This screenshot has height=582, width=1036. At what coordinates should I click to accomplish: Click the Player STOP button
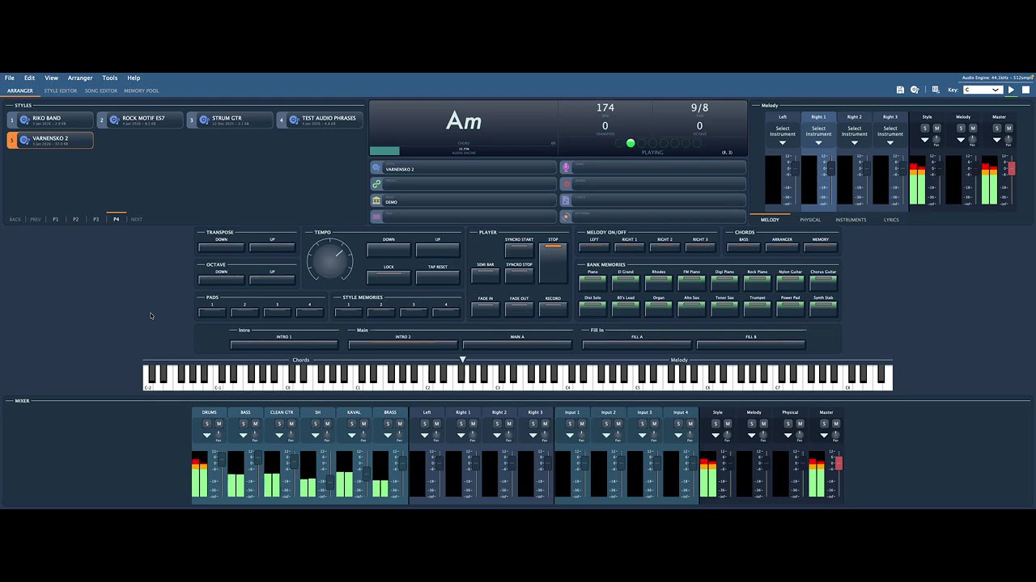[553, 263]
